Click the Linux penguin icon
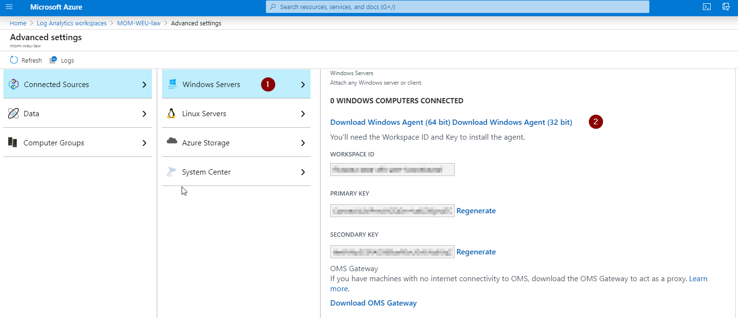 [x=171, y=114]
